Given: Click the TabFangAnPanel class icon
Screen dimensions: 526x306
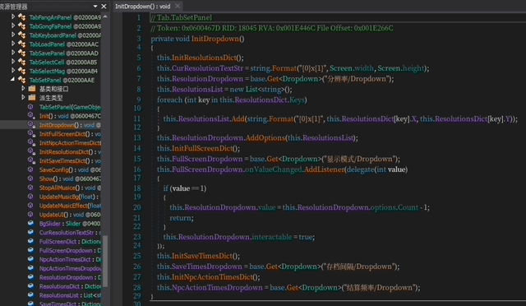Looking at the screenshot, I should (22, 16).
